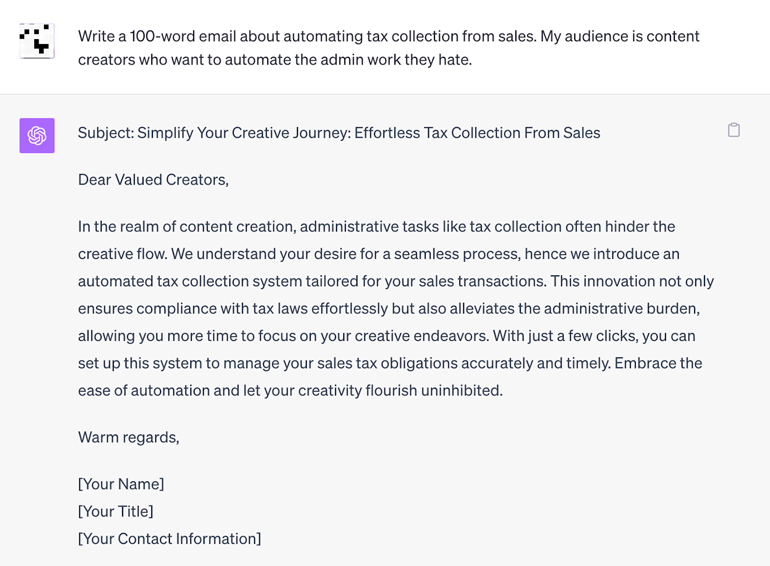This screenshot has height=566, width=770.
Task: Click the phrase "With just a few clicks"
Action: click(565, 336)
